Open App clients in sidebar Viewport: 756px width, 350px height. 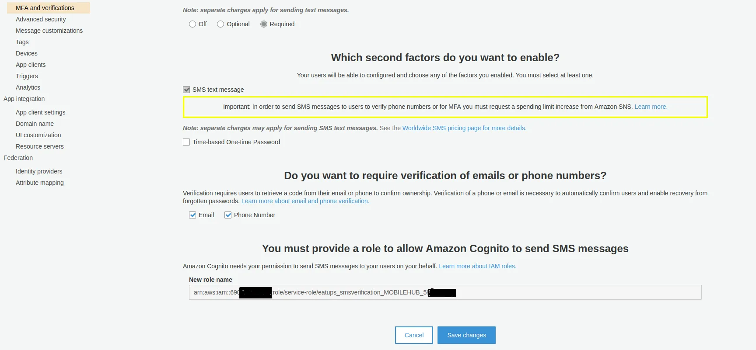(x=31, y=65)
